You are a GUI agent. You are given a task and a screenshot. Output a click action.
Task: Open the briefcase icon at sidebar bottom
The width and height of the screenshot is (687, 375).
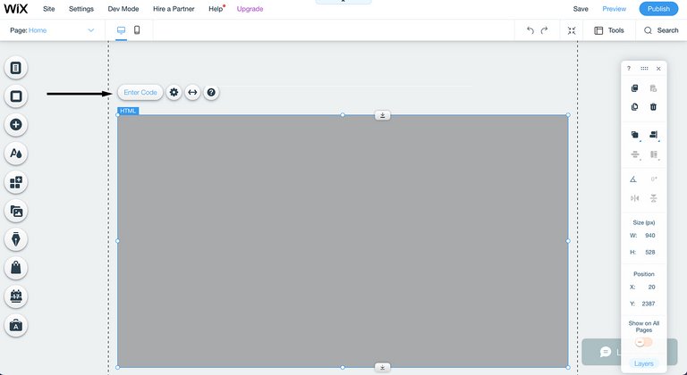click(16, 325)
